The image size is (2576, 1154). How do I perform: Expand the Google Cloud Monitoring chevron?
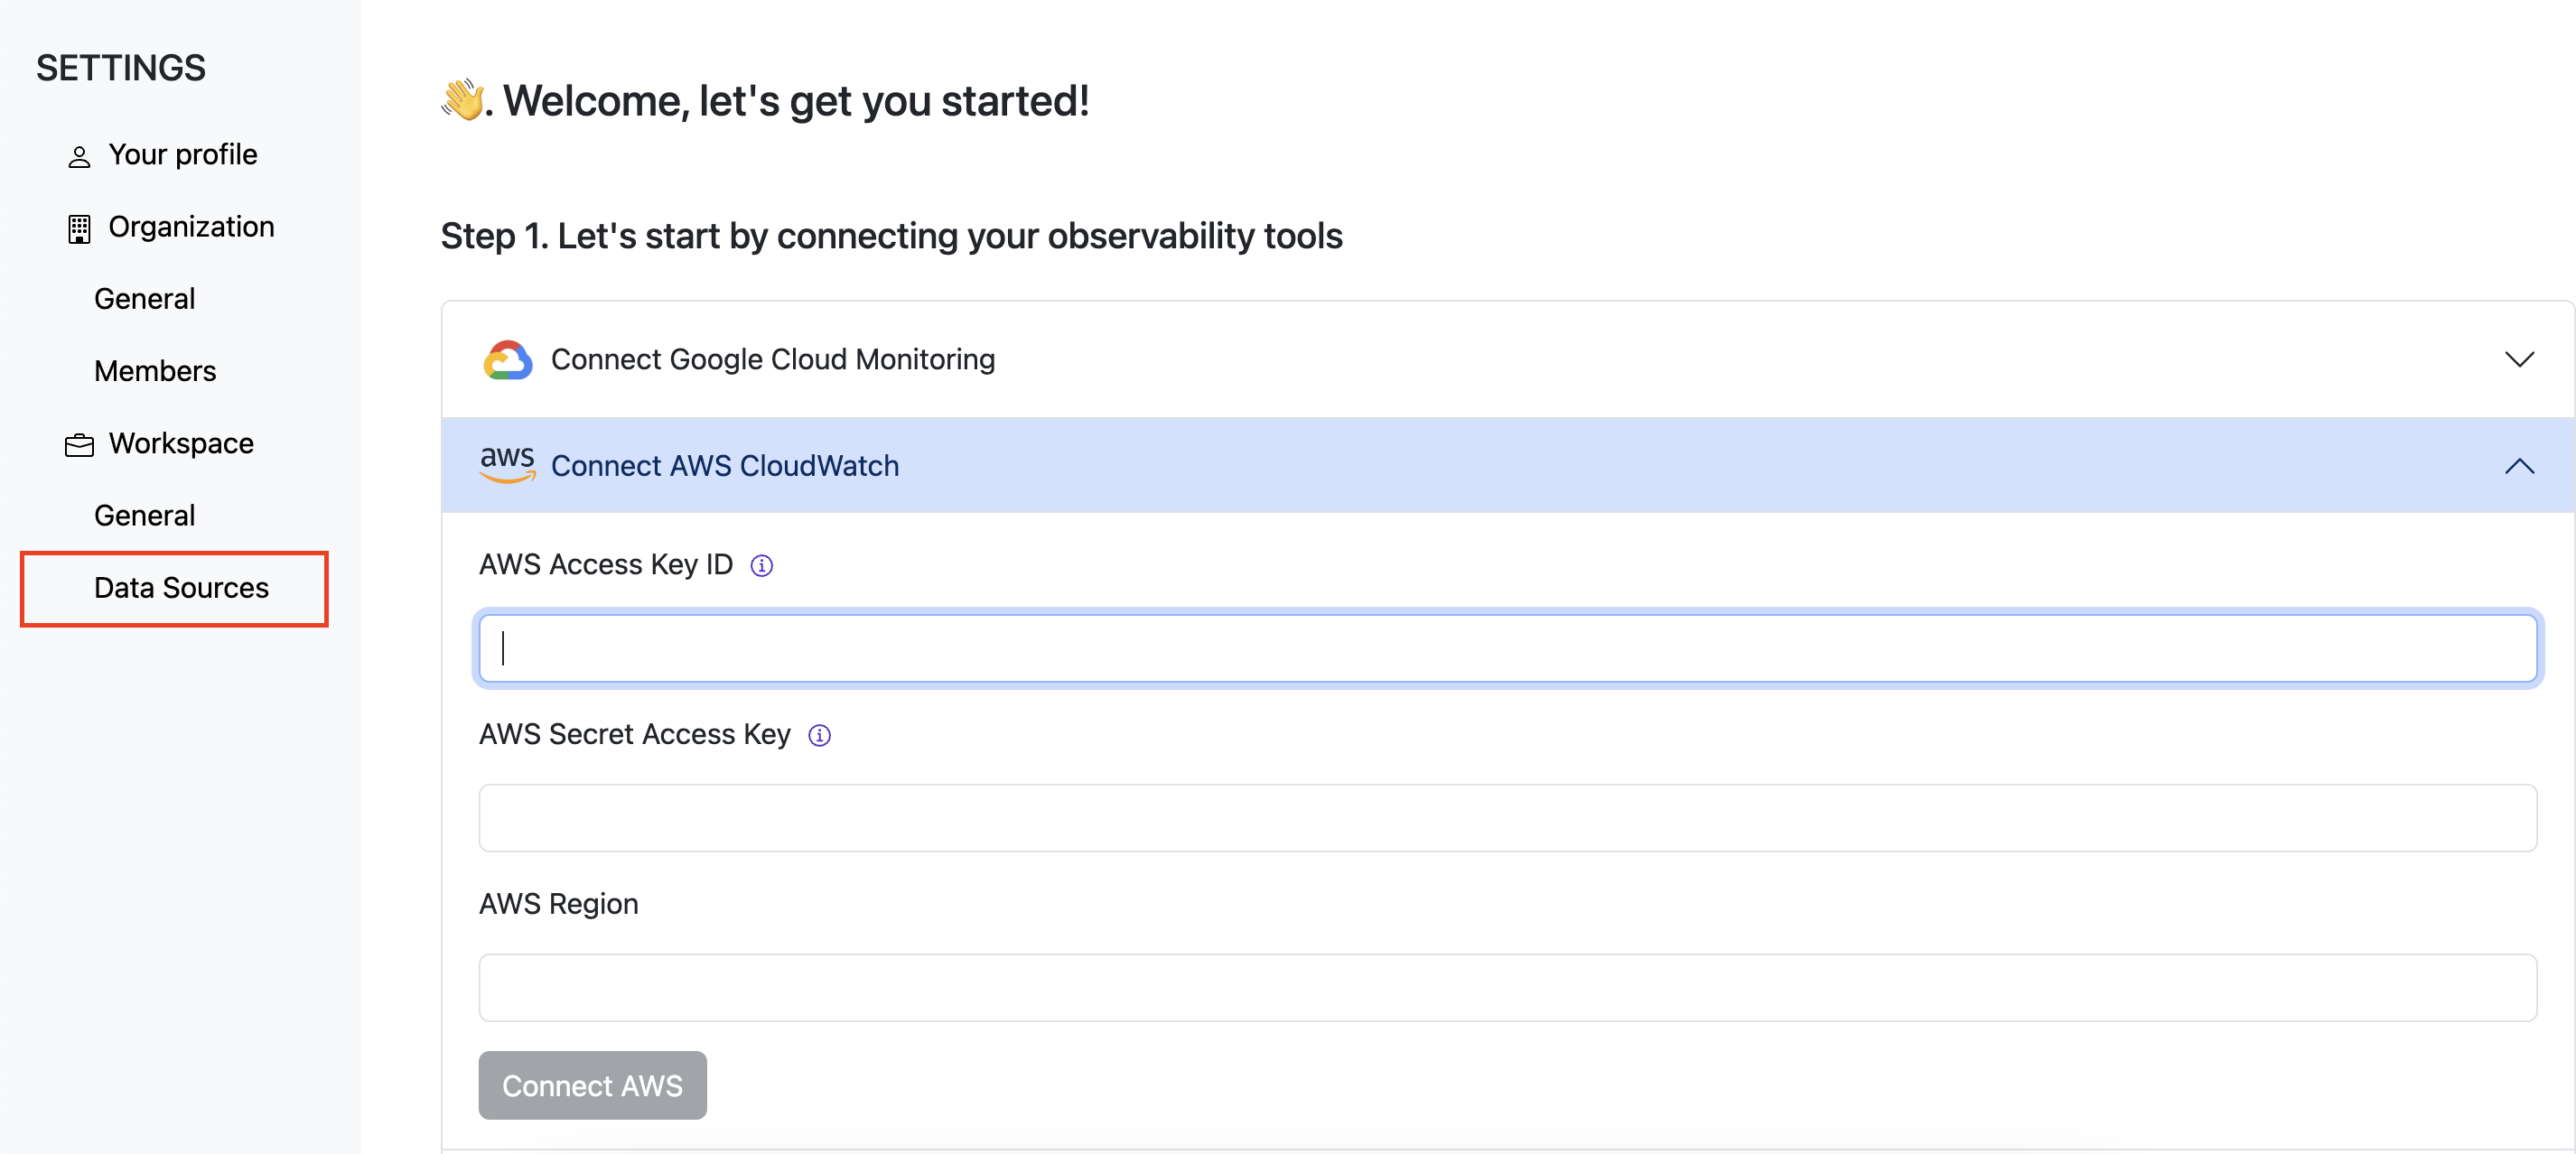point(2518,360)
